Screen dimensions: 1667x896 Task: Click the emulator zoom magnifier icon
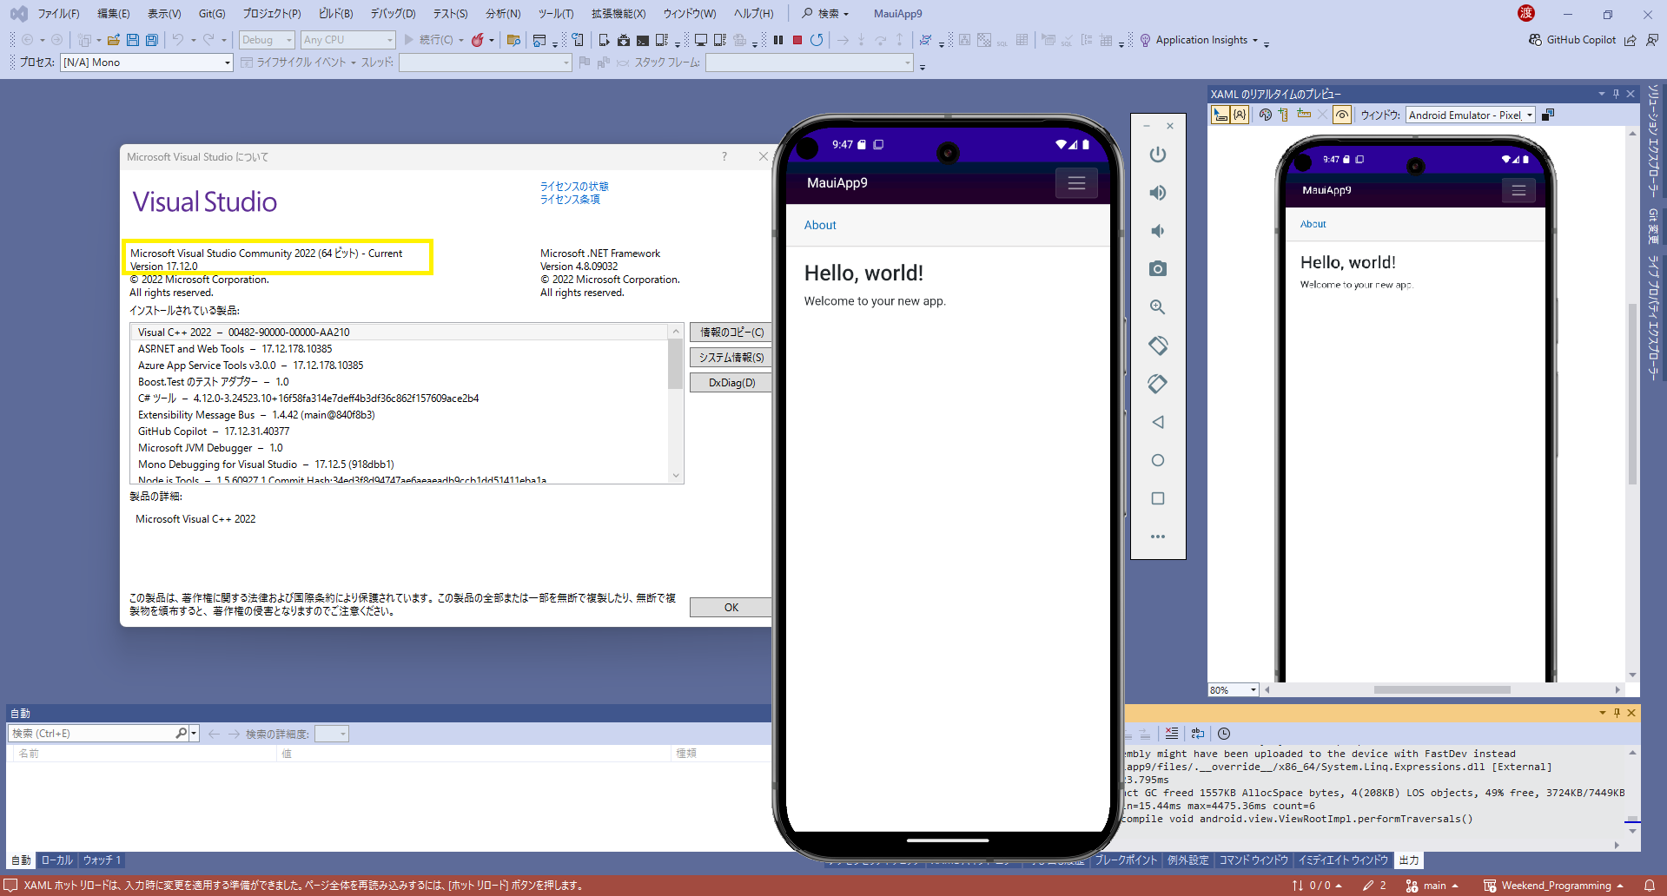click(x=1157, y=307)
